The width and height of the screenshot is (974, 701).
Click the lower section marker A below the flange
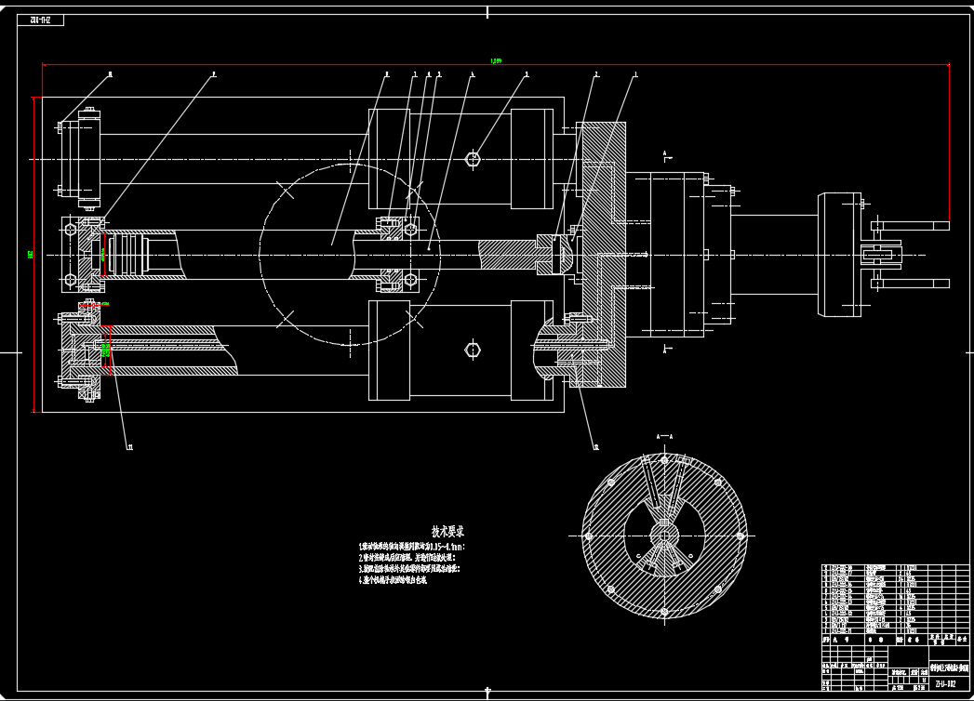tap(665, 350)
